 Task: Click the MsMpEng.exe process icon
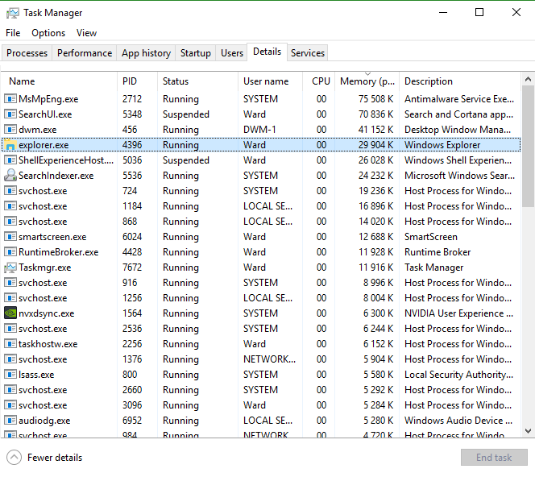(x=10, y=99)
